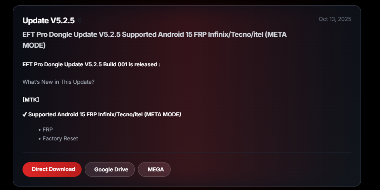Click the Supported Android 15 FRP feature line

105,114
